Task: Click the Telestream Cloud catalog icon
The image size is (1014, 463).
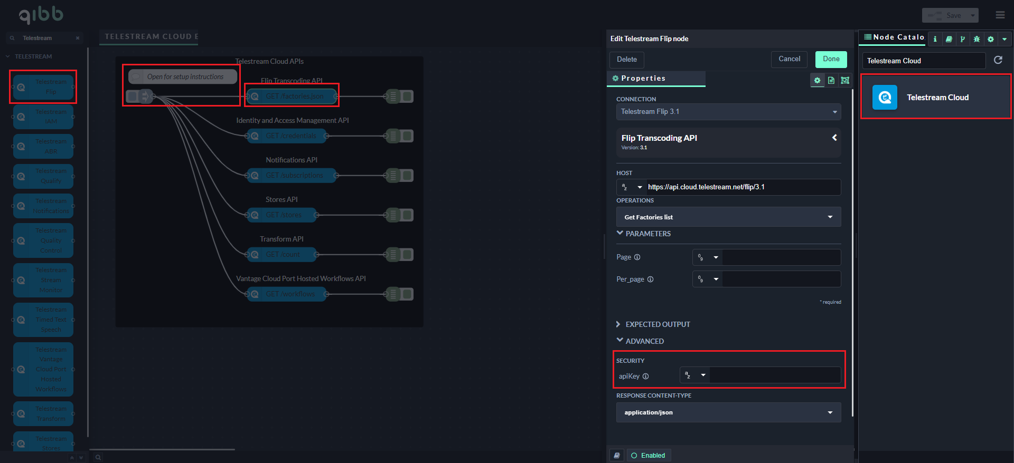Action: pyautogui.click(x=885, y=98)
